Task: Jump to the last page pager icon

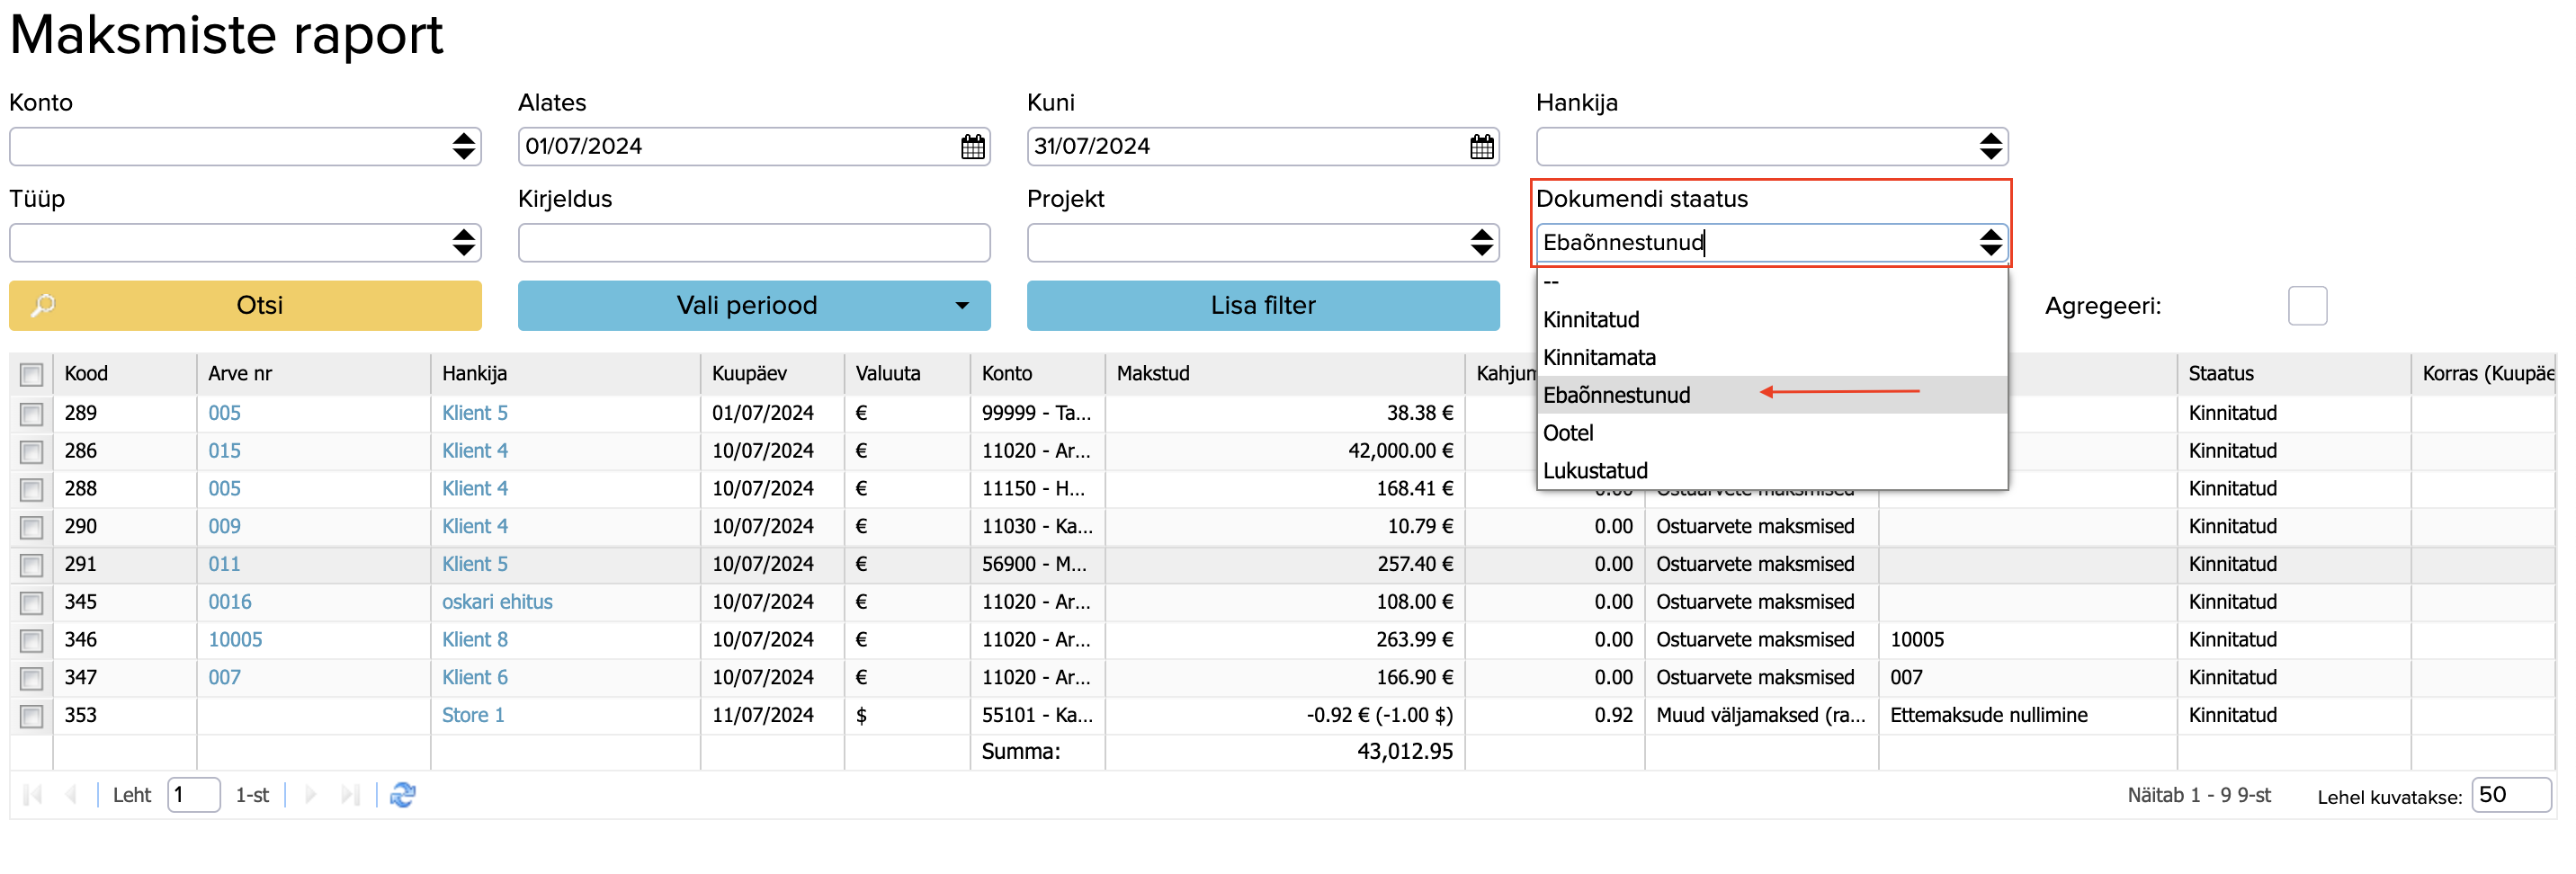Action: pos(349,795)
